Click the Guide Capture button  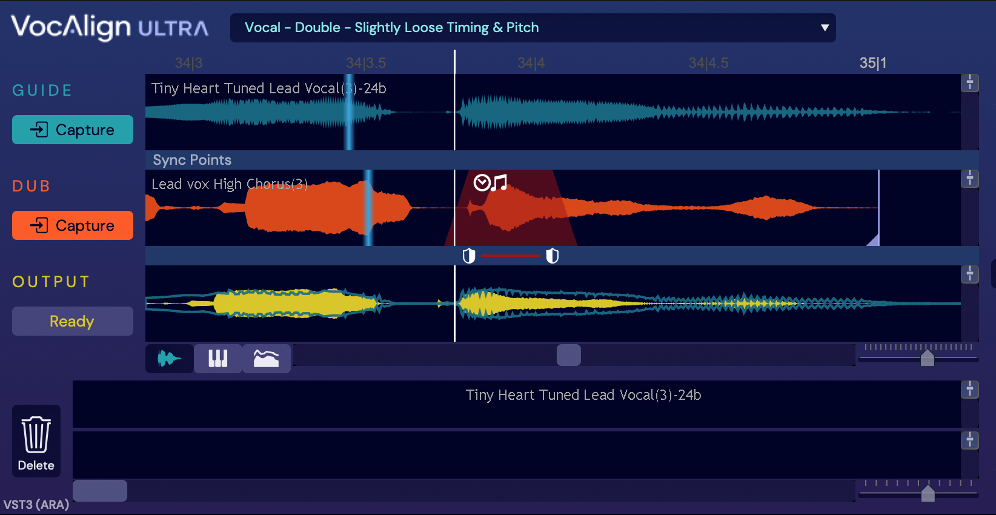pyautogui.click(x=73, y=130)
